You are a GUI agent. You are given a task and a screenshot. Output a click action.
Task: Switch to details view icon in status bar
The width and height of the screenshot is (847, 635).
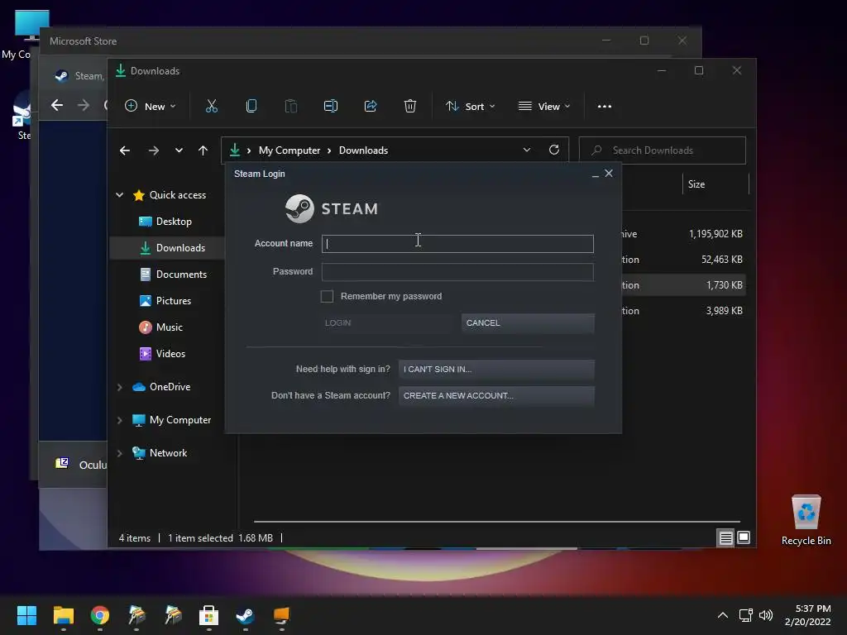[x=725, y=537]
